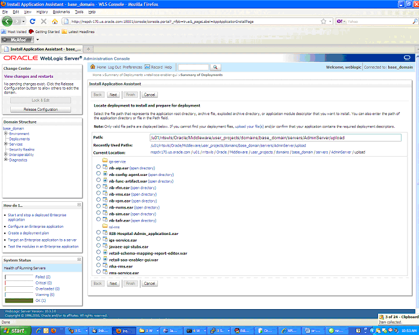Stop loading with the X icon
The height and width of the screenshot is (335, 419).
pyautogui.click(x=43, y=21)
